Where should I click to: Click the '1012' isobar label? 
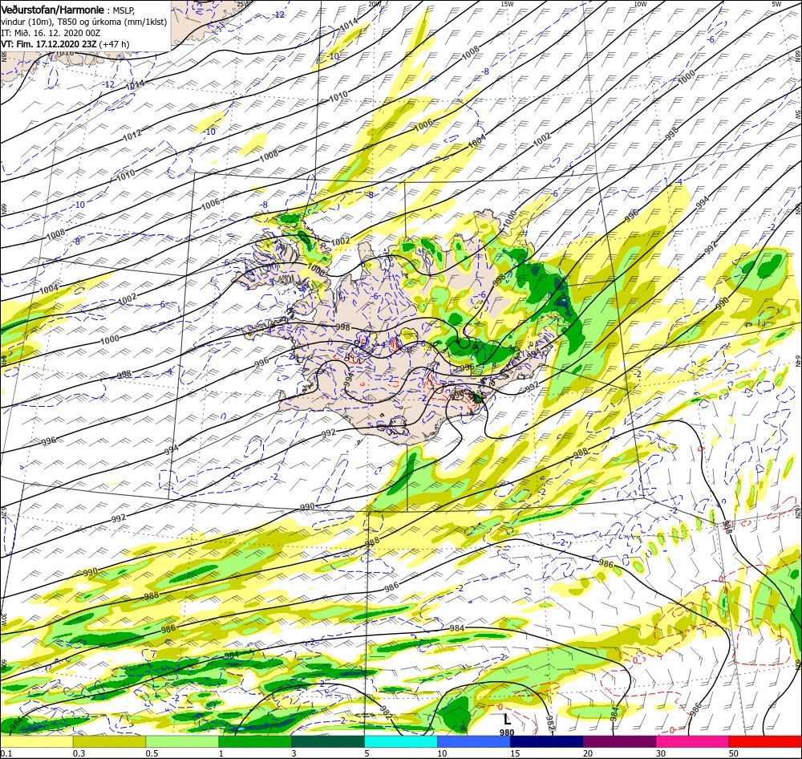click(x=132, y=135)
